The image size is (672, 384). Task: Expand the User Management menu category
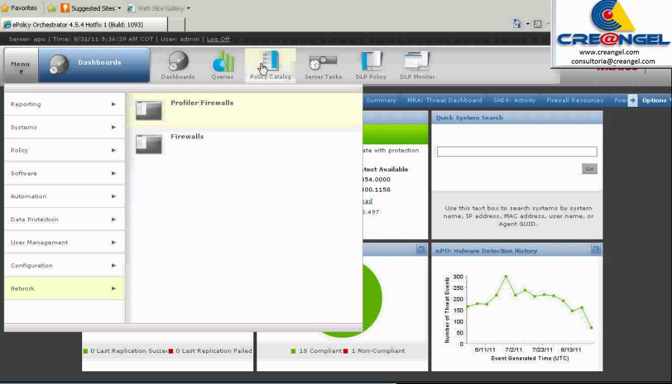pos(64,242)
